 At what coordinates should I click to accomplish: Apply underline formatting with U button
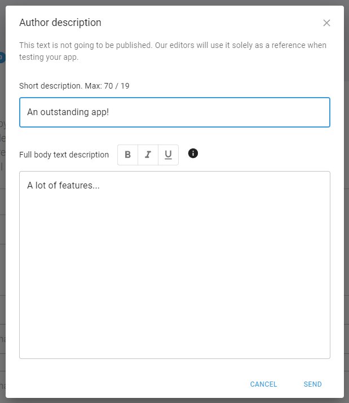(168, 155)
